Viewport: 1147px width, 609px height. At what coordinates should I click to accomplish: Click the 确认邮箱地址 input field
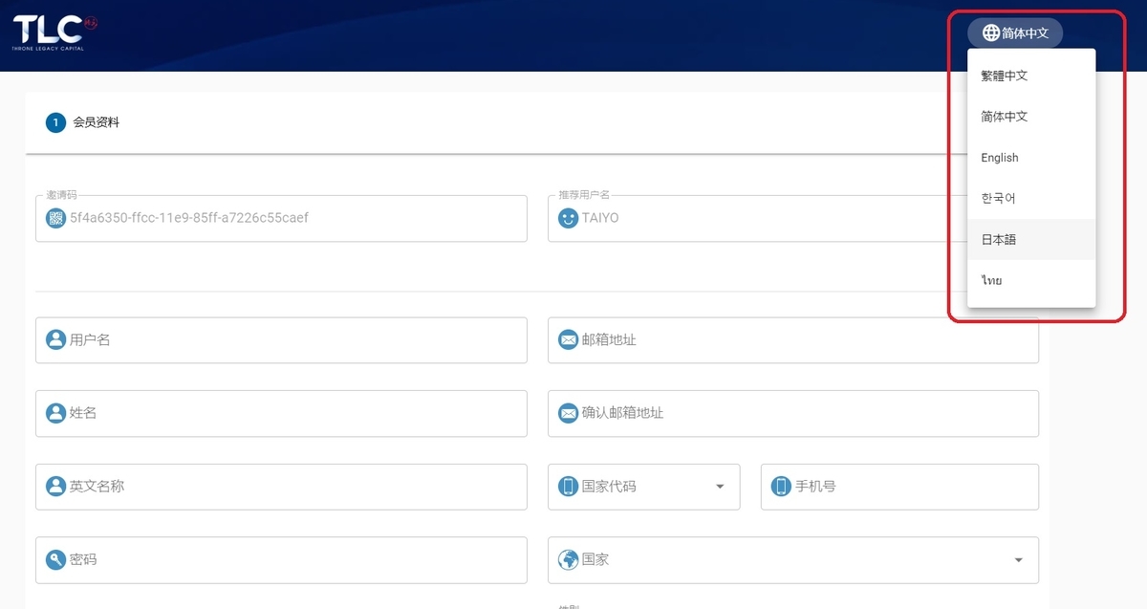[x=793, y=413]
